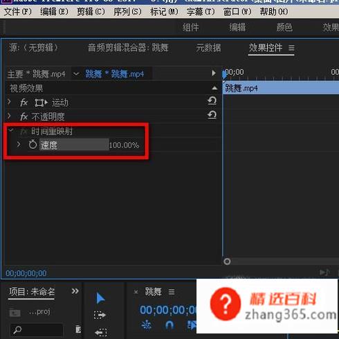Select the 效果控件 tab
This screenshot has height=339, width=339.
point(266,48)
